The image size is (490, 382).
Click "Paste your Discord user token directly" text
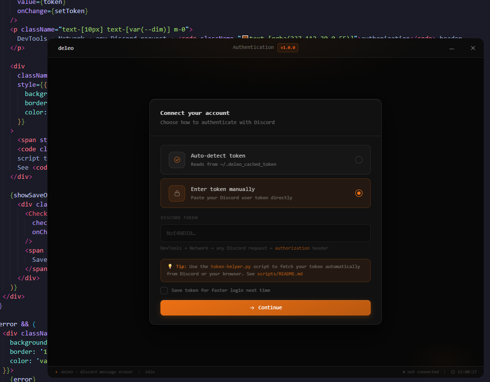coord(241,198)
